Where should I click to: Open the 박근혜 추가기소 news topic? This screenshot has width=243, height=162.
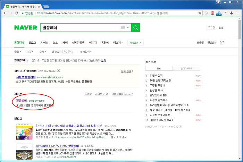tap(158, 100)
